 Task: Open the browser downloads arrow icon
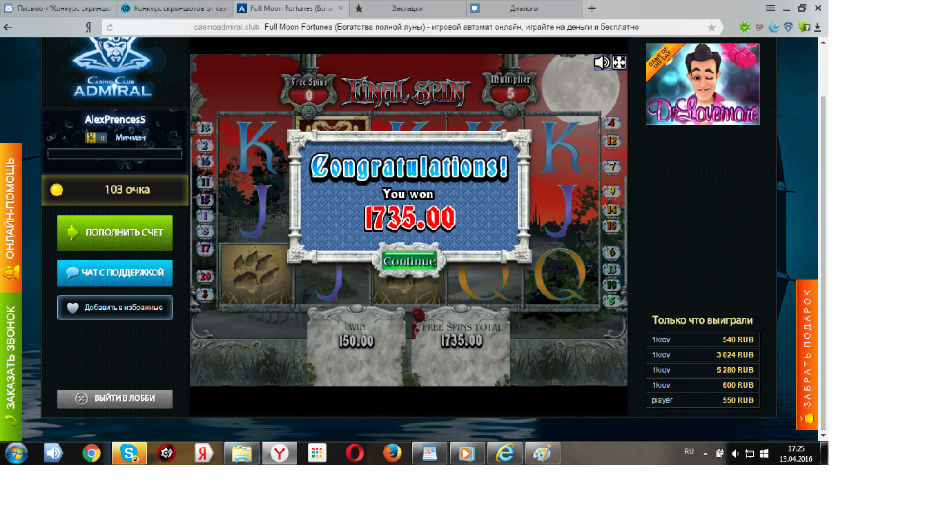click(817, 28)
